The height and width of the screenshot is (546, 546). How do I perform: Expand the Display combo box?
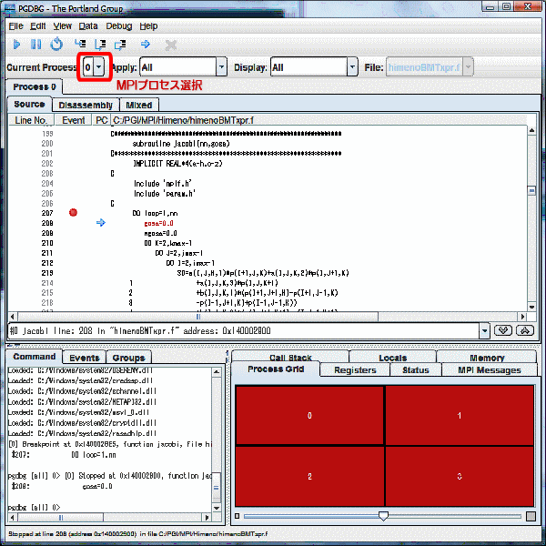pos(351,67)
